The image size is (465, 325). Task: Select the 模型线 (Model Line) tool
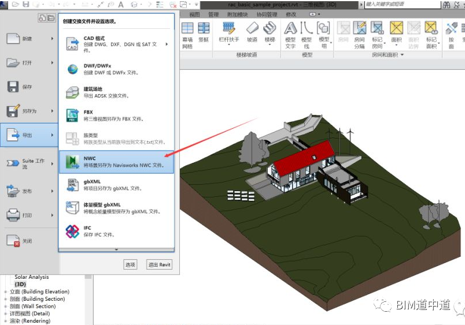coord(307,35)
